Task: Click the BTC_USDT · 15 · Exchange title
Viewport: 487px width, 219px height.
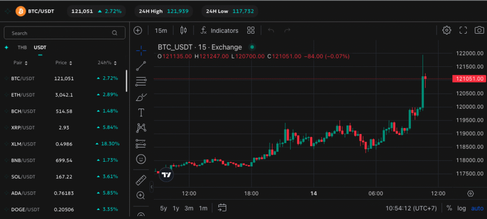Action: click(200, 47)
